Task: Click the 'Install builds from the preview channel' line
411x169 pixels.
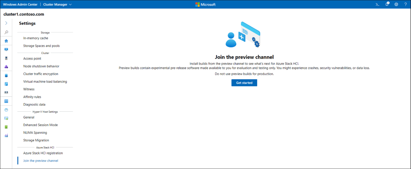Action: pos(244,64)
